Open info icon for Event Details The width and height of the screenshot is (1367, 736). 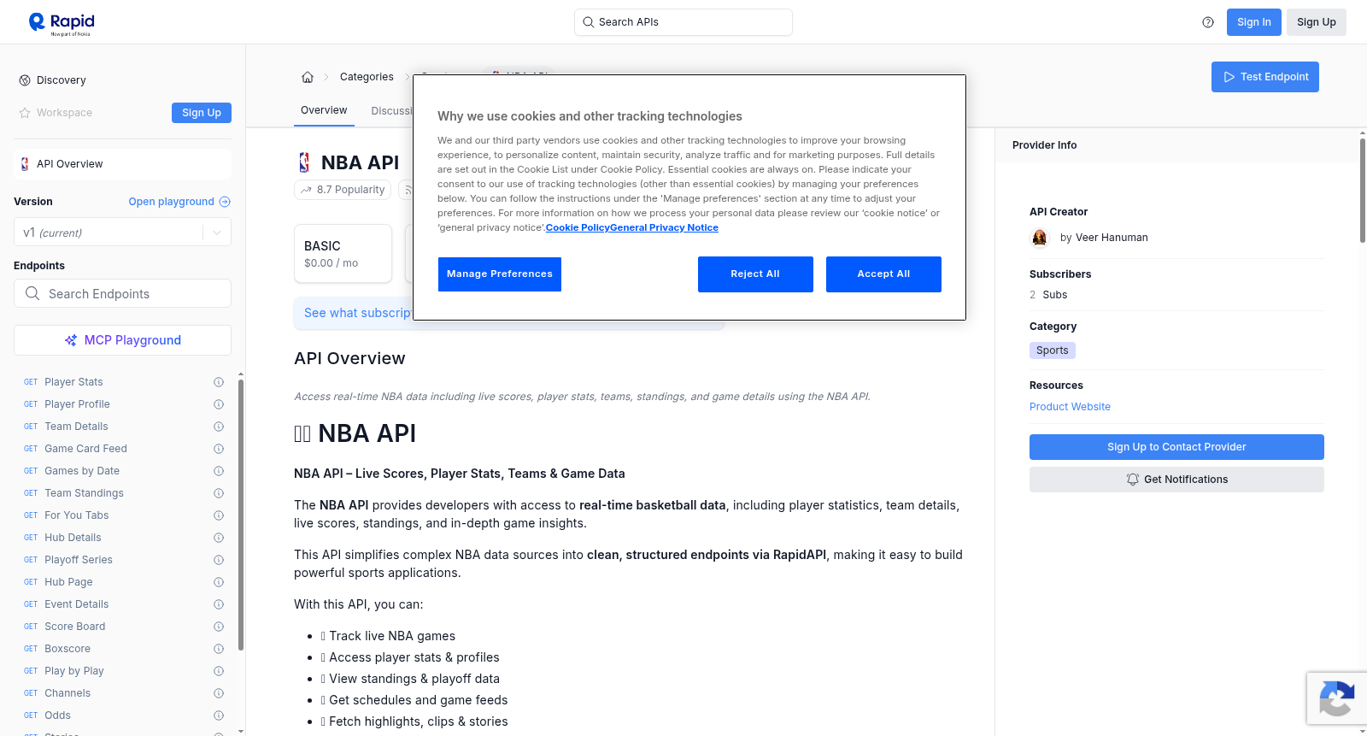click(219, 604)
